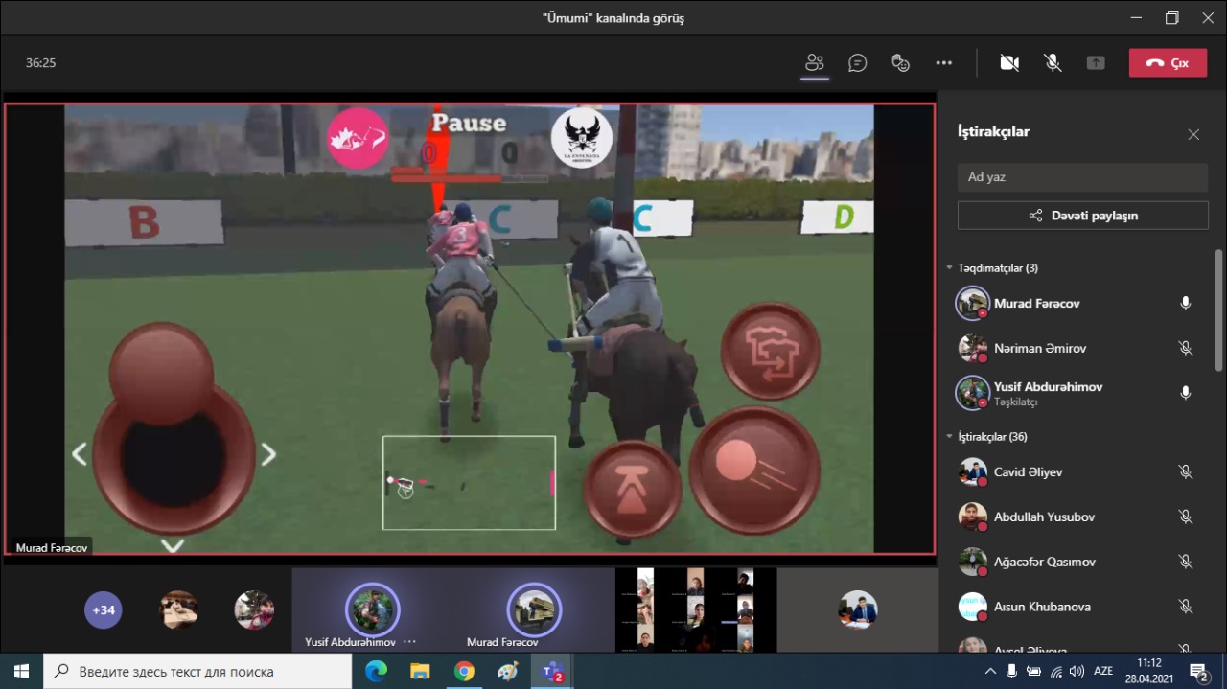
Task: Switch the AZE input language indicator
Action: click(x=1103, y=671)
